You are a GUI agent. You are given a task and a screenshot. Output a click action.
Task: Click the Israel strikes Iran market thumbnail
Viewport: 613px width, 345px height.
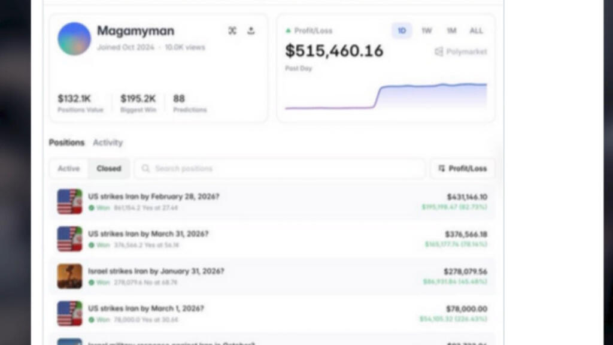tap(69, 276)
